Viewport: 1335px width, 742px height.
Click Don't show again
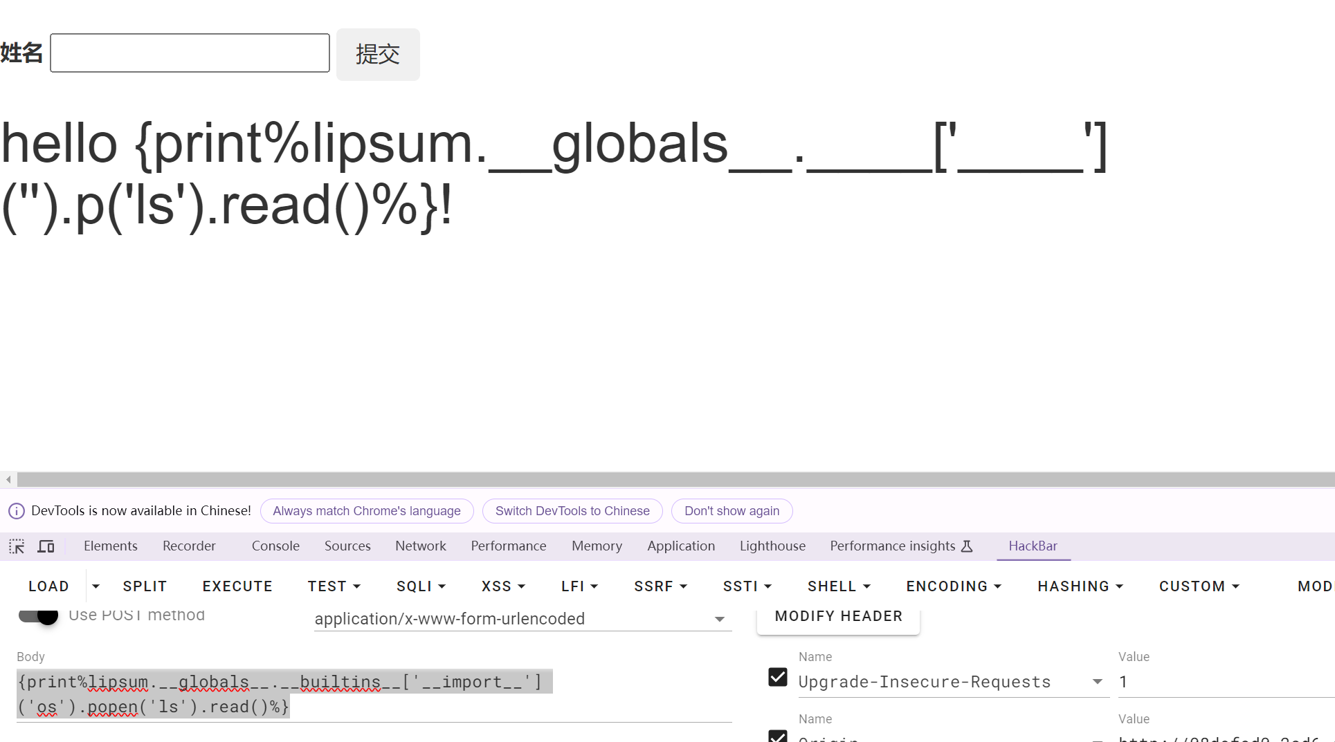tap(732, 511)
